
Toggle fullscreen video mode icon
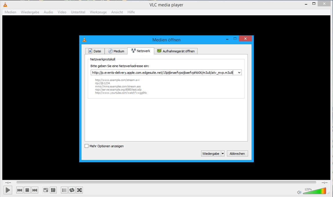46,190
